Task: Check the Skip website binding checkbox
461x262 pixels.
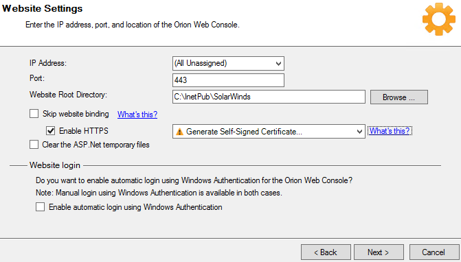Action: click(x=34, y=114)
